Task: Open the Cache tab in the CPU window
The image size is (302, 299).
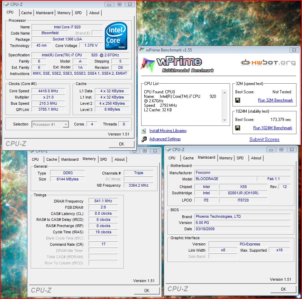Action: pos(26,13)
